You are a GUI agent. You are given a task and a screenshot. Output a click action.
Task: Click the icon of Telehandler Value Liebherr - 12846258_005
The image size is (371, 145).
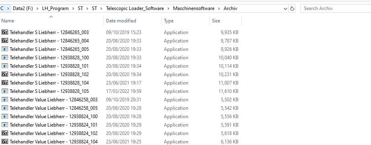5,108
